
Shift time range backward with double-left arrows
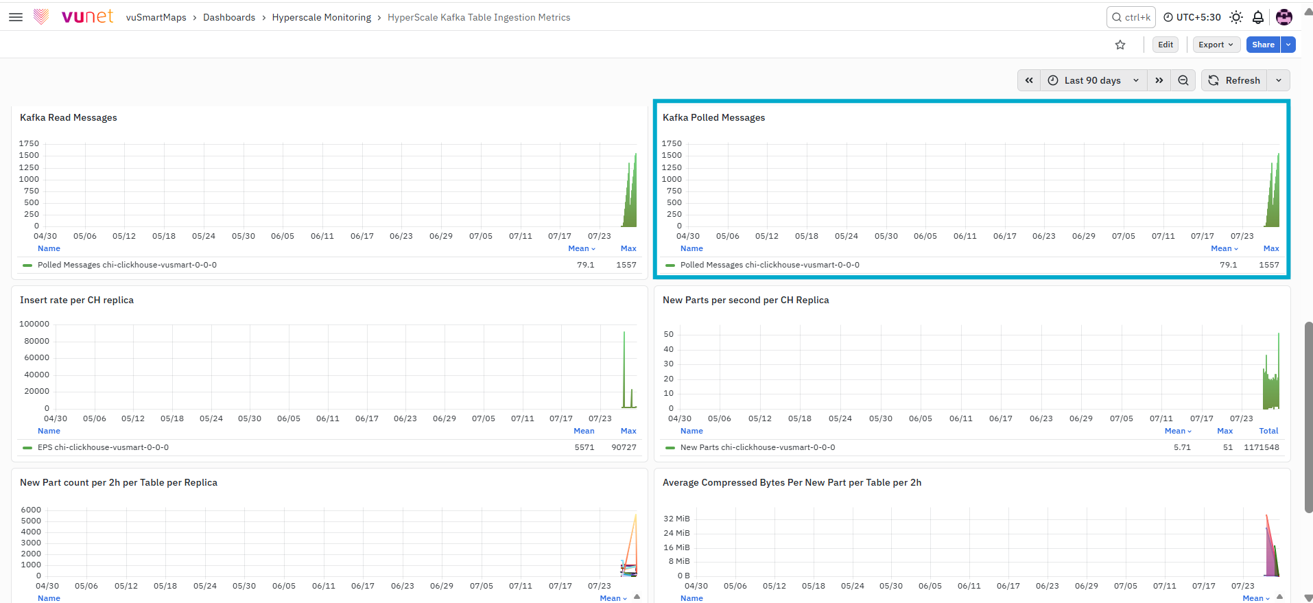pyautogui.click(x=1029, y=80)
